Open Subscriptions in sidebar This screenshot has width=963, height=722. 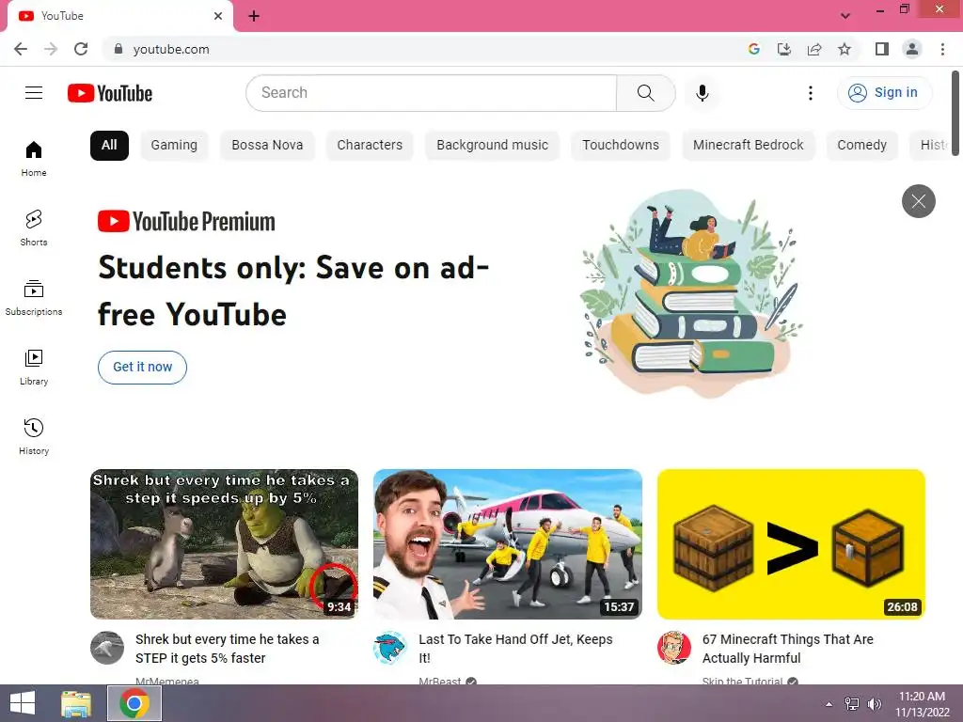34,297
